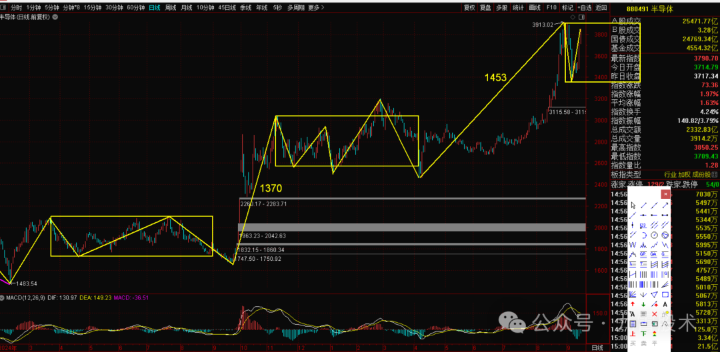
Task: Pick the horizontal line with two endpoints tool
Action: 665,215
